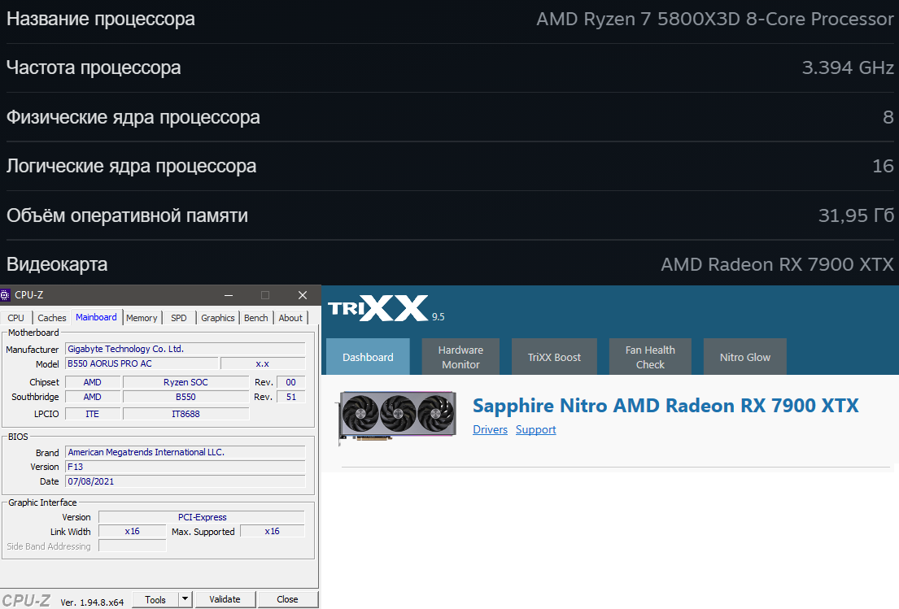Click the LPCIO IT8688 field
The height and width of the screenshot is (609, 899).
[x=185, y=414]
